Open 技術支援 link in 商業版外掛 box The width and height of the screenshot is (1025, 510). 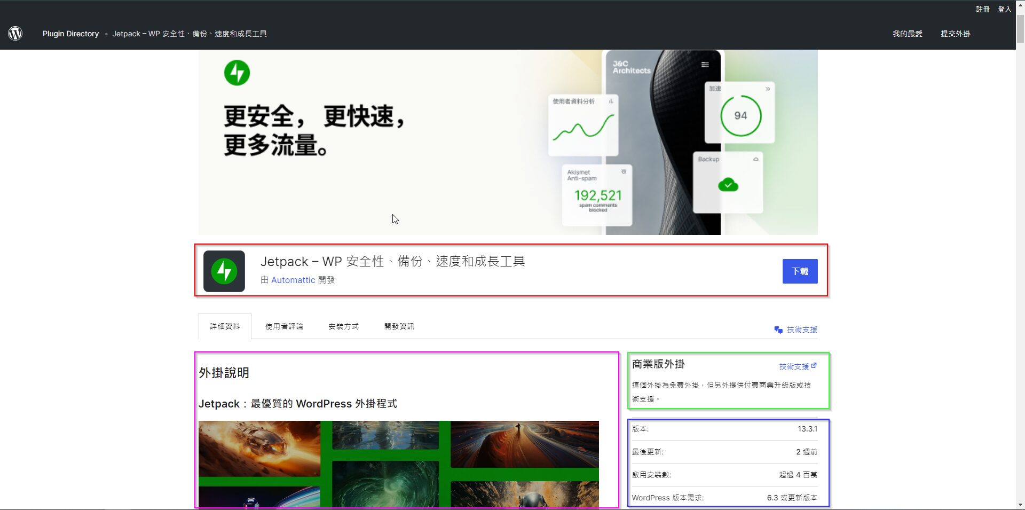794,366
